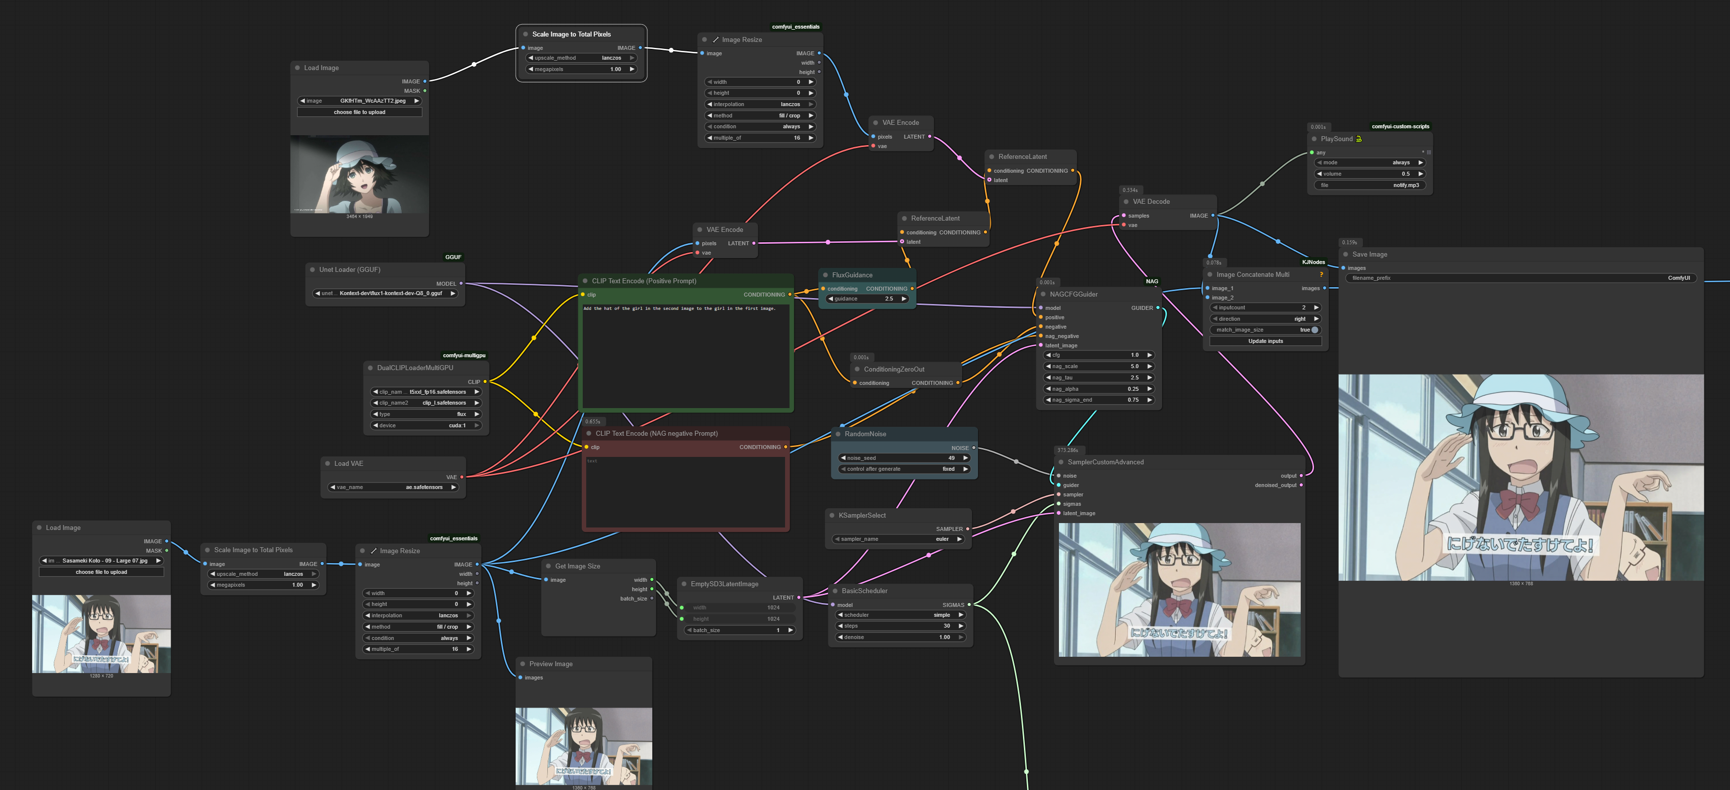The height and width of the screenshot is (790, 1730).
Task: Click the preview image inside SamplerCustomAdvanced node
Action: click(1179, 590)
